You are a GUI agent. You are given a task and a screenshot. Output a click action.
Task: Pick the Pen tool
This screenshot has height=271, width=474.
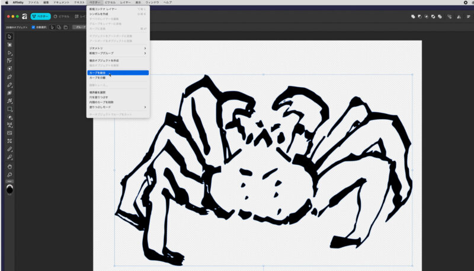pos(10,77)
